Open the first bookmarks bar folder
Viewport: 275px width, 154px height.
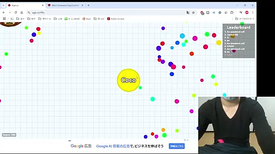pyautogui.click(x=20, y=19)
